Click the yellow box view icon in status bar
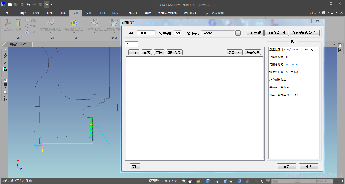This screenshot has height=184, width=345. coord(199,181)
